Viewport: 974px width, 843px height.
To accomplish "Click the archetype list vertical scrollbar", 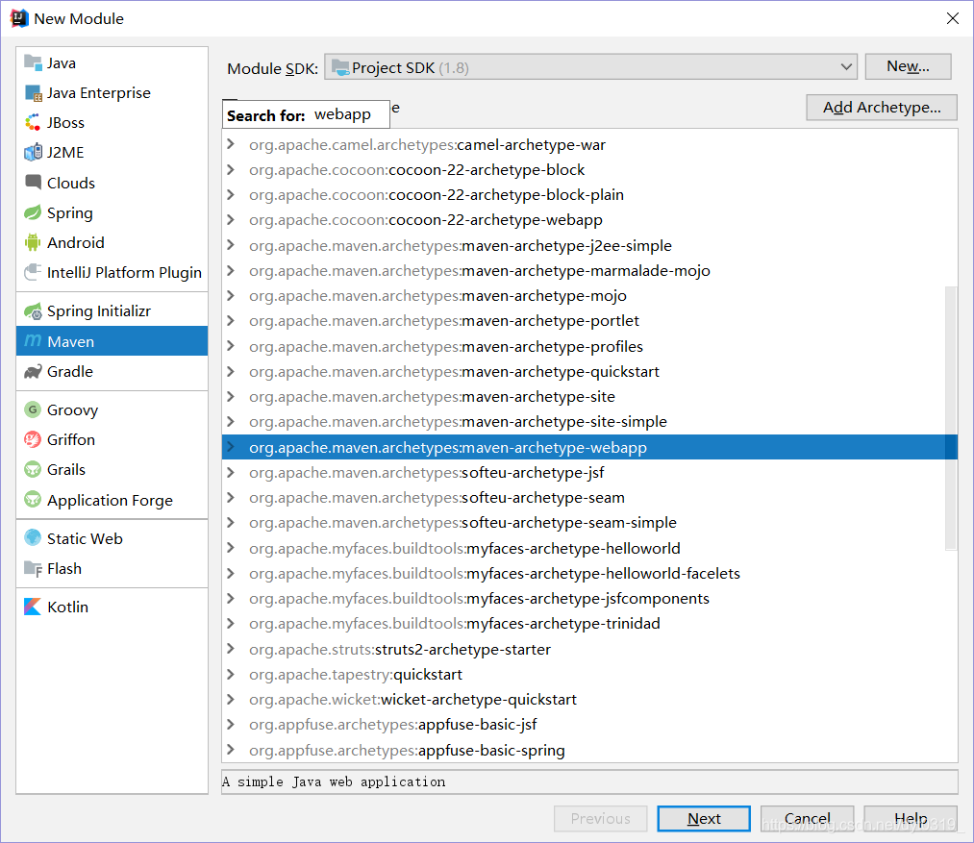I will (x=950, y=418).
